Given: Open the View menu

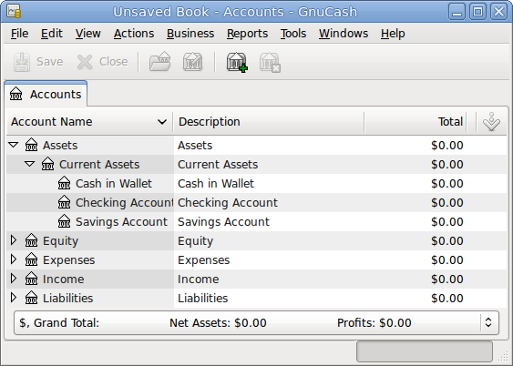Looking at the screenshot, I should [88, 34].
